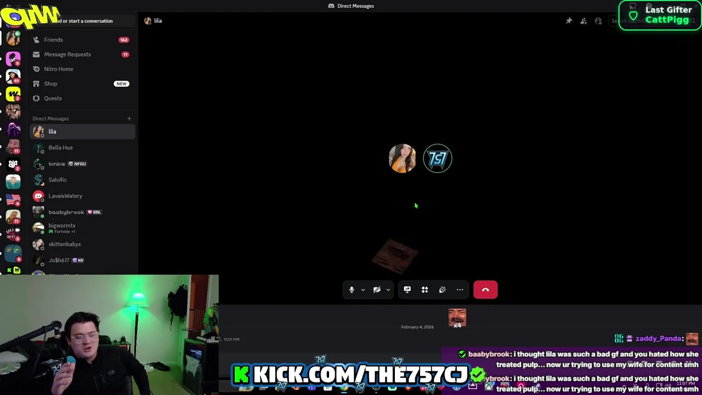Create a new DM with plus icon
The width and height of the screenshot is (702, 395).
(129, 119)
